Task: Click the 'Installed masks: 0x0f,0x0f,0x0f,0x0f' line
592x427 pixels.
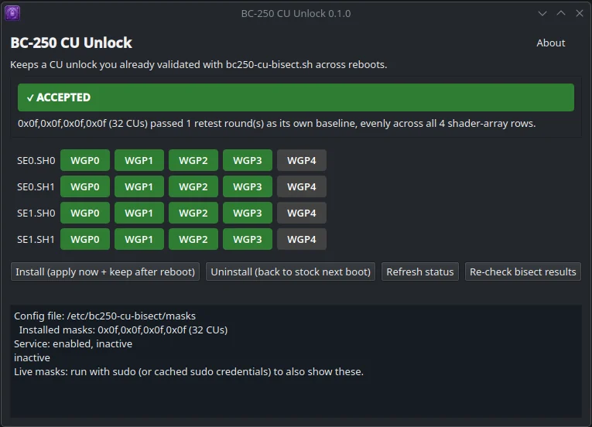Action: tap(124, 330)
